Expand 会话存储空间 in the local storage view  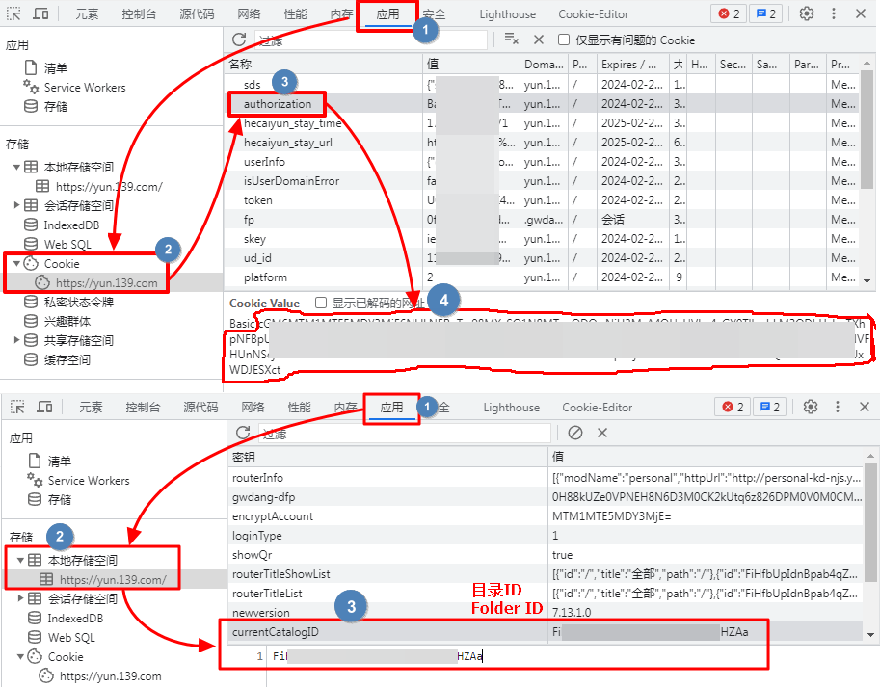click(x=21, y=598)
